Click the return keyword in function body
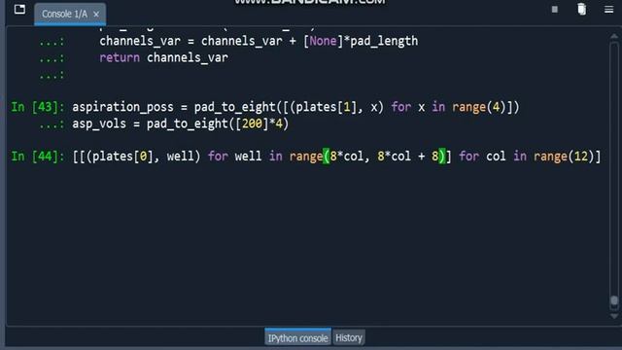The width and height of the screenshot is (622, 350). (x=120, y=57)
